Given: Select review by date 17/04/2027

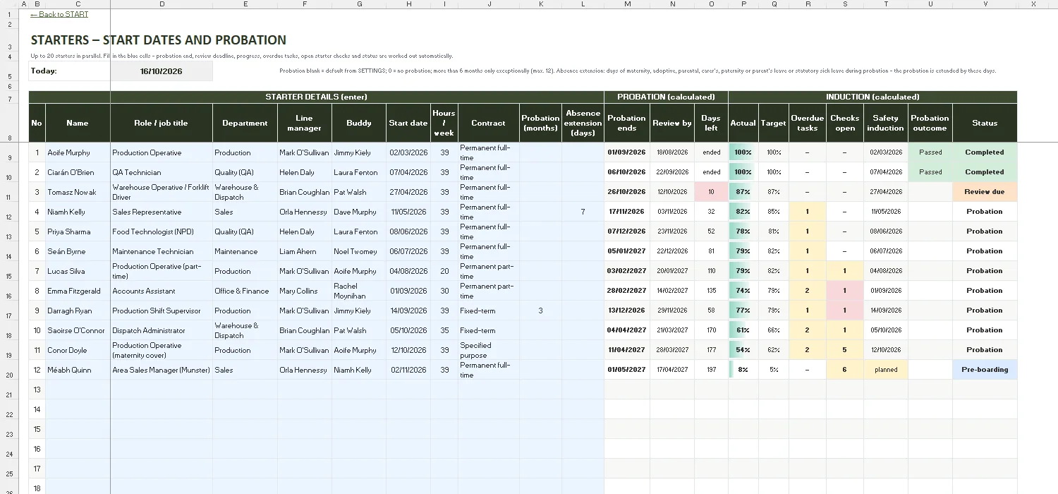Looking at the screenshot, I should pos(672,370).
